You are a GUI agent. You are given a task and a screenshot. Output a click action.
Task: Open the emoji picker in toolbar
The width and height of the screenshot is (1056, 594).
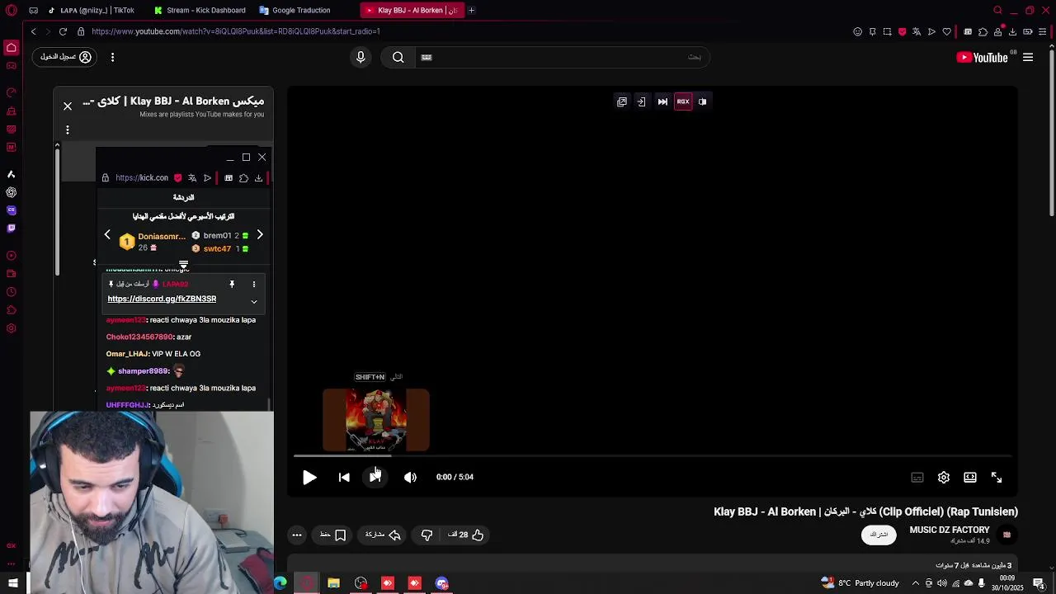tap(857, 31)
